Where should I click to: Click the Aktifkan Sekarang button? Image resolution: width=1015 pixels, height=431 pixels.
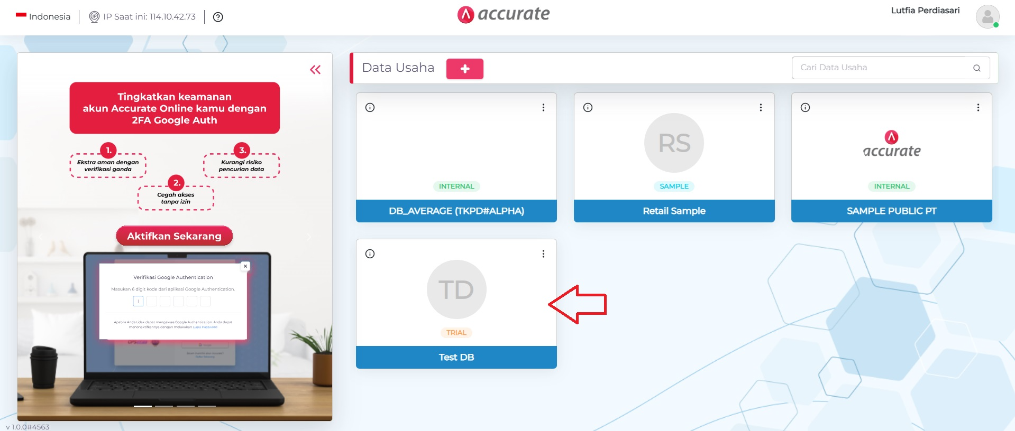coord(175,236)
